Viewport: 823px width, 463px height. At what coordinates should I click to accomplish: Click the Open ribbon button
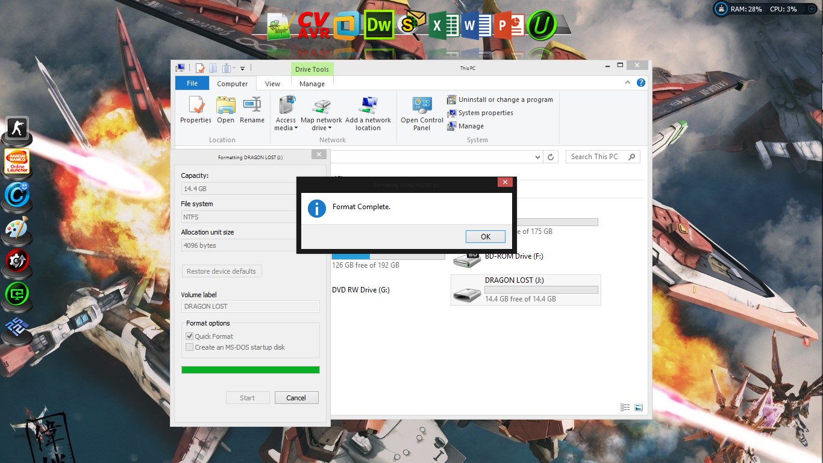(x=226, y=110)
